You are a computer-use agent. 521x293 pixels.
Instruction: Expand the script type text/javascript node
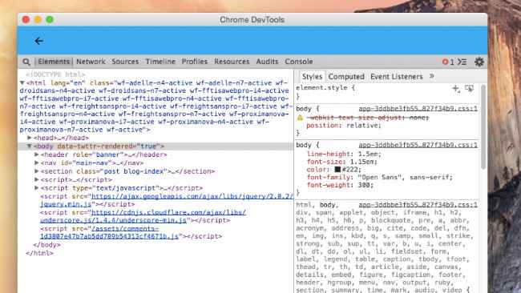coord(37,187)
